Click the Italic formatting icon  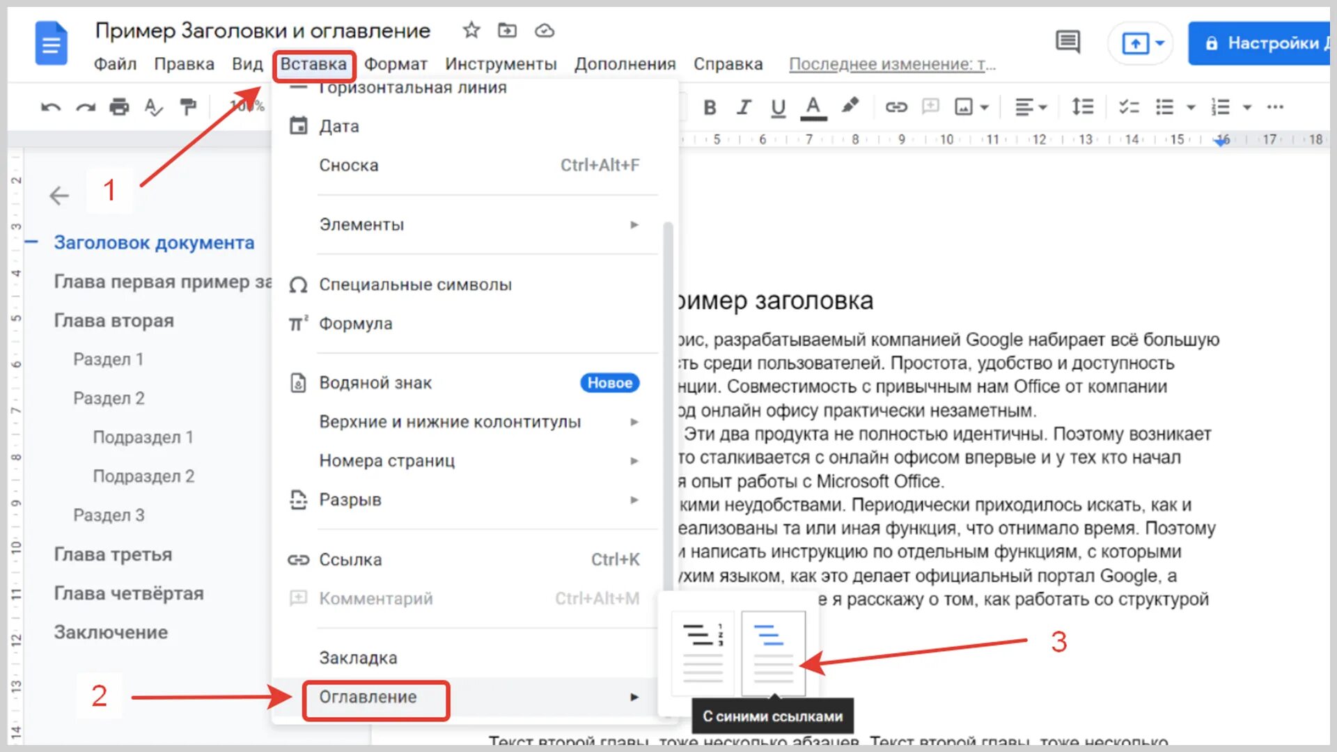[744, 107]
